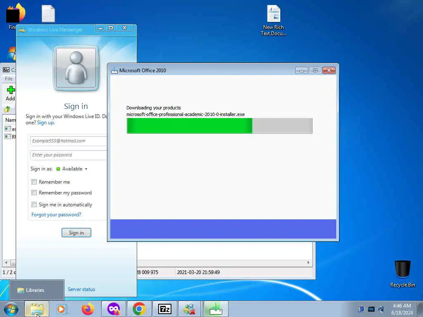Open the File menu in 7-Zip
The width and height of the screenshot is (423, 317).
tap(9, 79)
